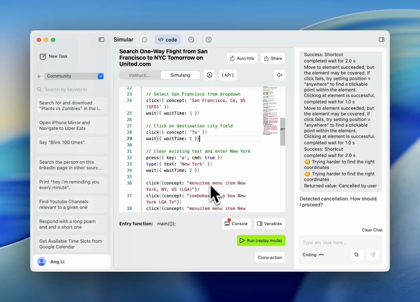The height and width of the screenshot is (302, 420).
Task: Open Respond with a long poem task
Action: (x=71, y=224)
